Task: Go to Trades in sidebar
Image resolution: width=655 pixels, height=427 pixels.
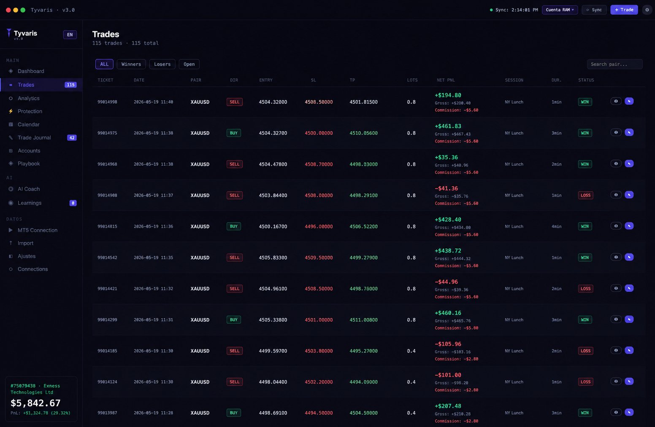Action: [x=41, y=85]
